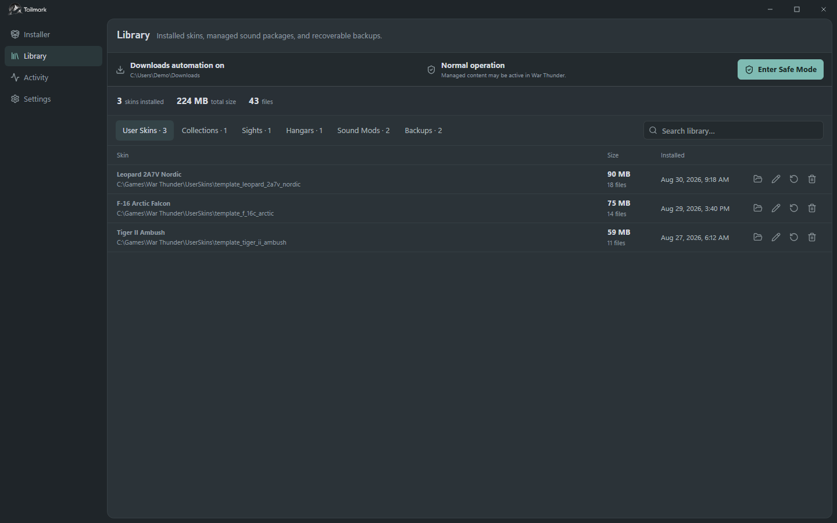Click the Leopard 2A7V Nordic name
The height and width of the screenshot is (523, 837).
[149, 174]
